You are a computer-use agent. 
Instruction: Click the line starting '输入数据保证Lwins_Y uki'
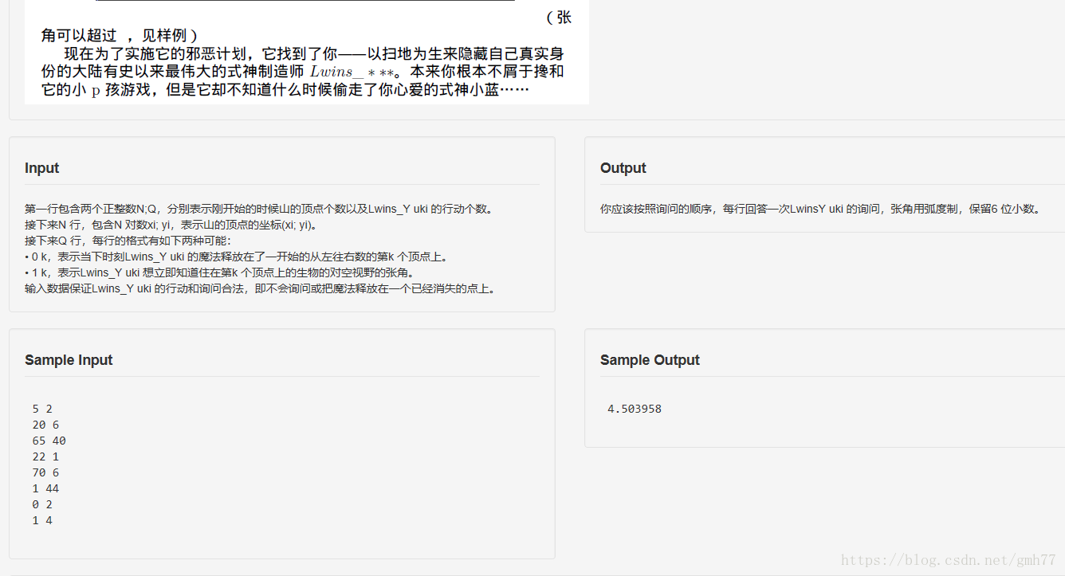(262, 288)
